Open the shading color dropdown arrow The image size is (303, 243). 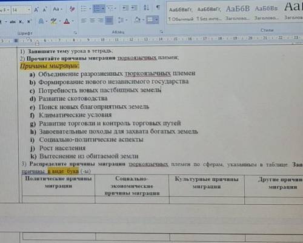point(143,20)
